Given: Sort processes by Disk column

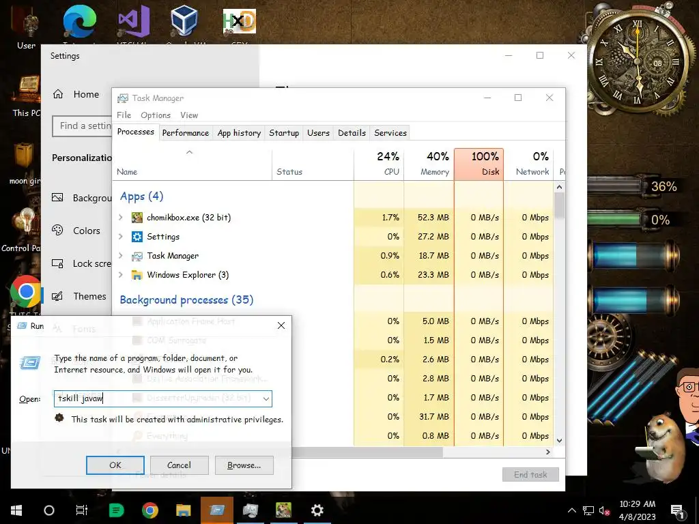Looking at the screenshot, I should pyautogui.click(x=479, y=164).
